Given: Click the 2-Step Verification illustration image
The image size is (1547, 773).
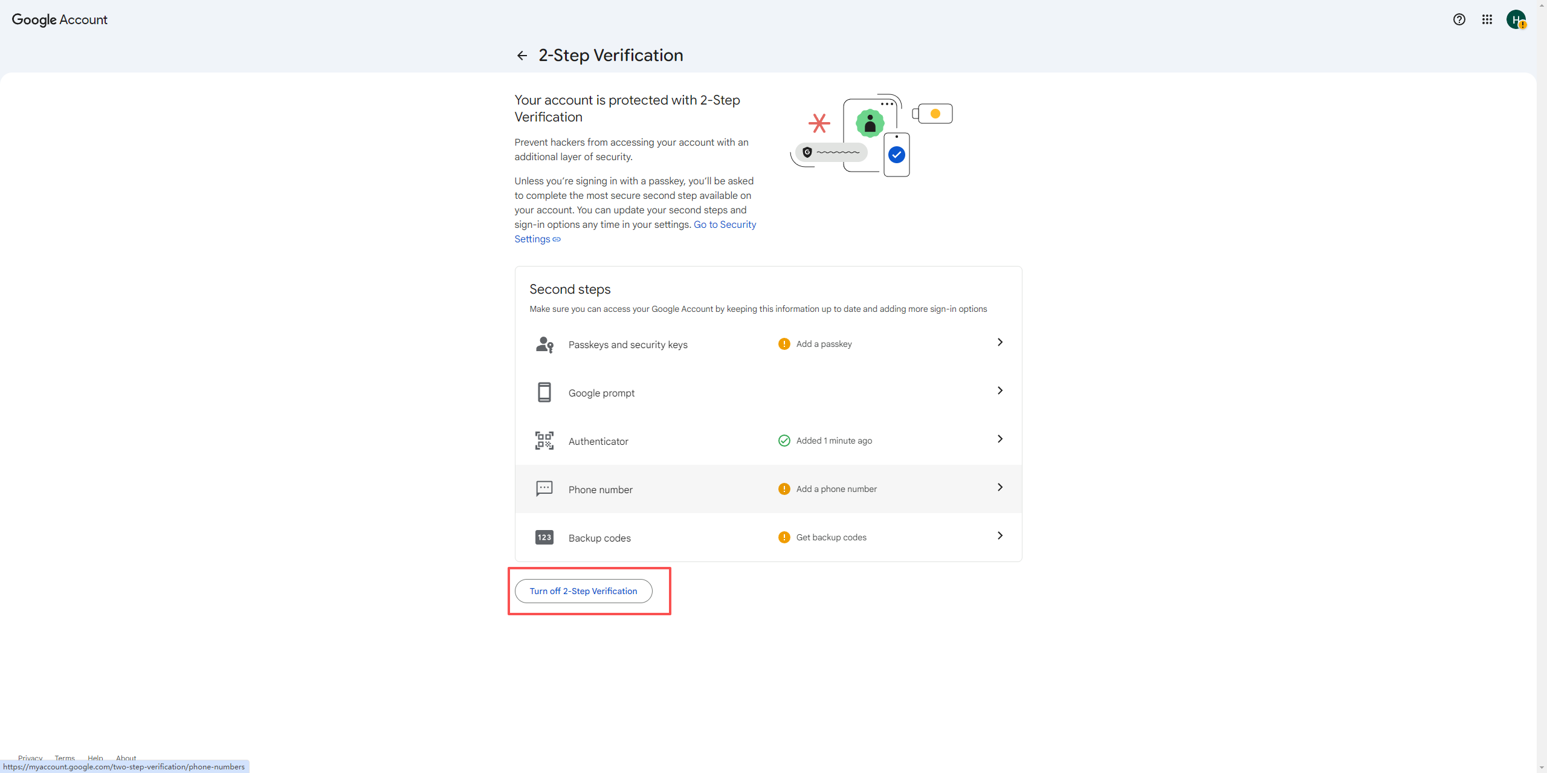Looking at the screenshot, I should [x=871, y=135].
